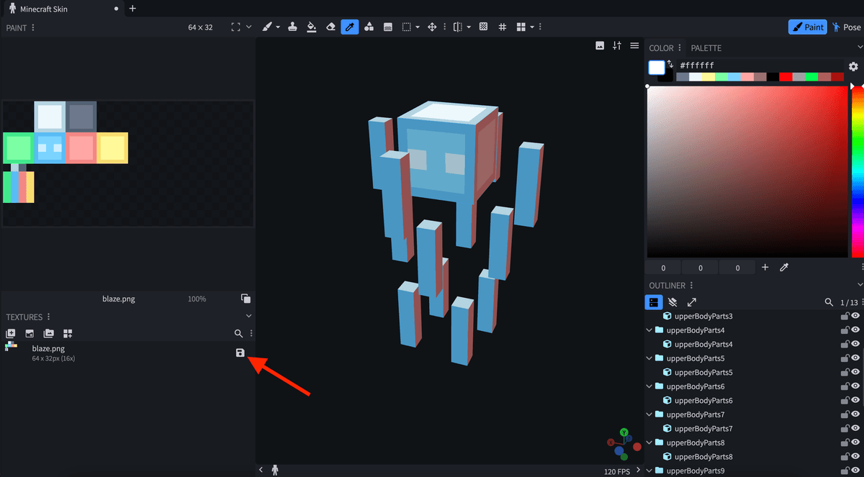Save the blaze.png texture via disk icon
Viewport: 864px width, 477px height.
240,353
